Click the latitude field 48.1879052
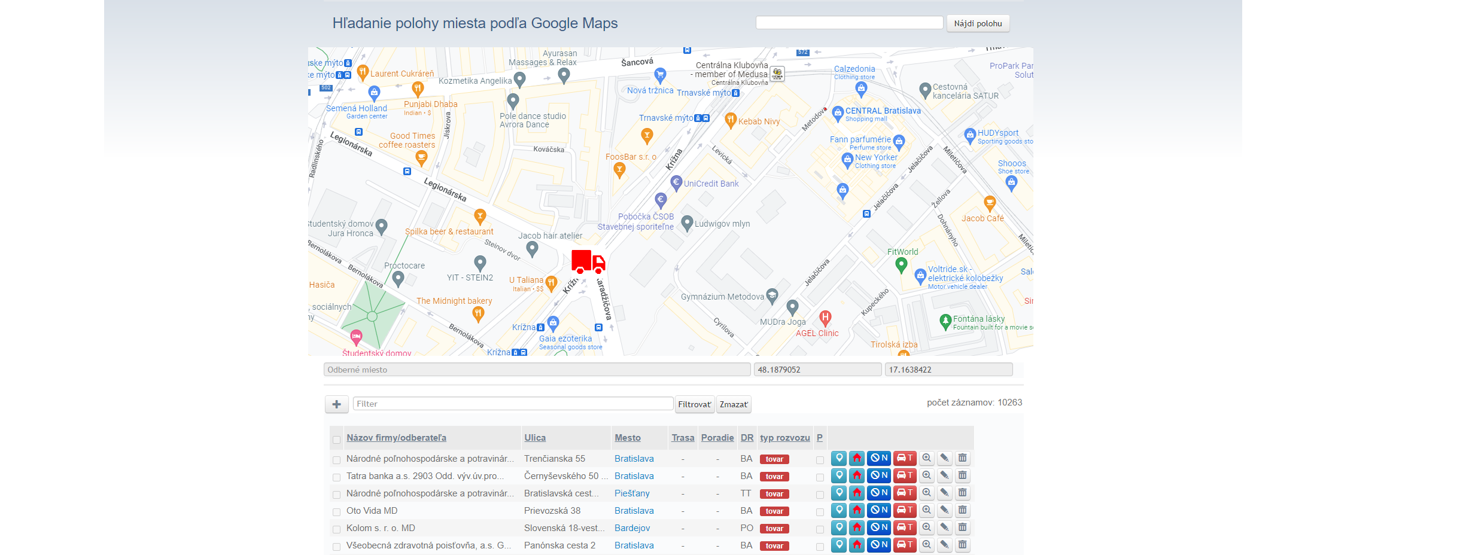This screenshot has width=1466, height=555. pyautogui.click(x=817, y=370)
